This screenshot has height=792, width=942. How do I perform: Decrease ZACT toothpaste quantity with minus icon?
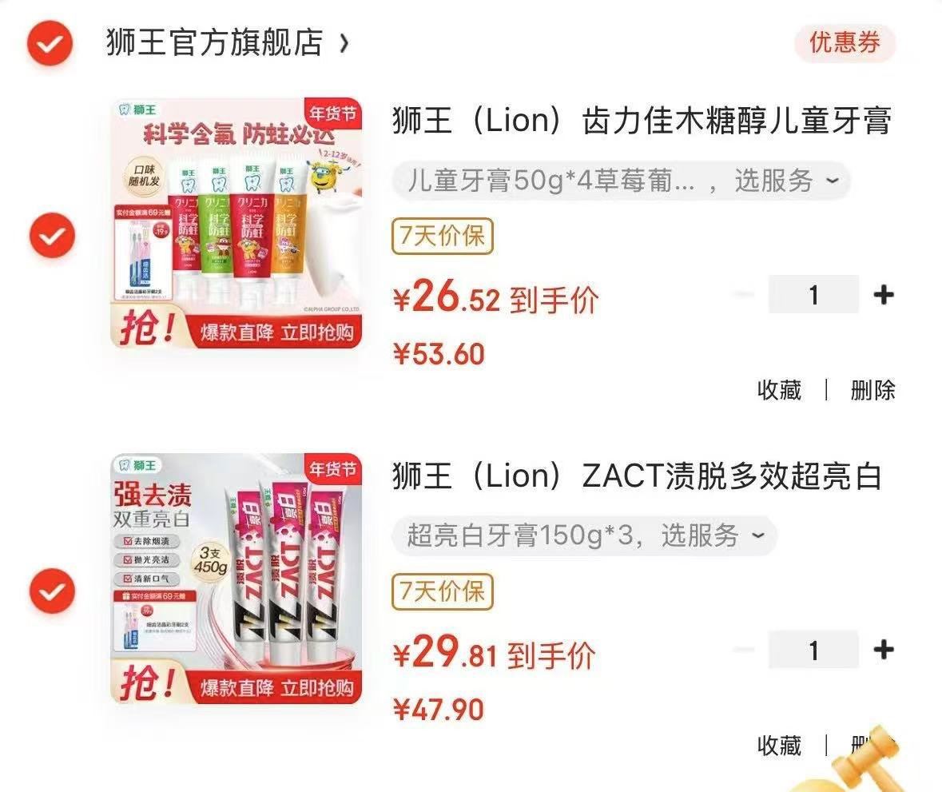point(744,650)
